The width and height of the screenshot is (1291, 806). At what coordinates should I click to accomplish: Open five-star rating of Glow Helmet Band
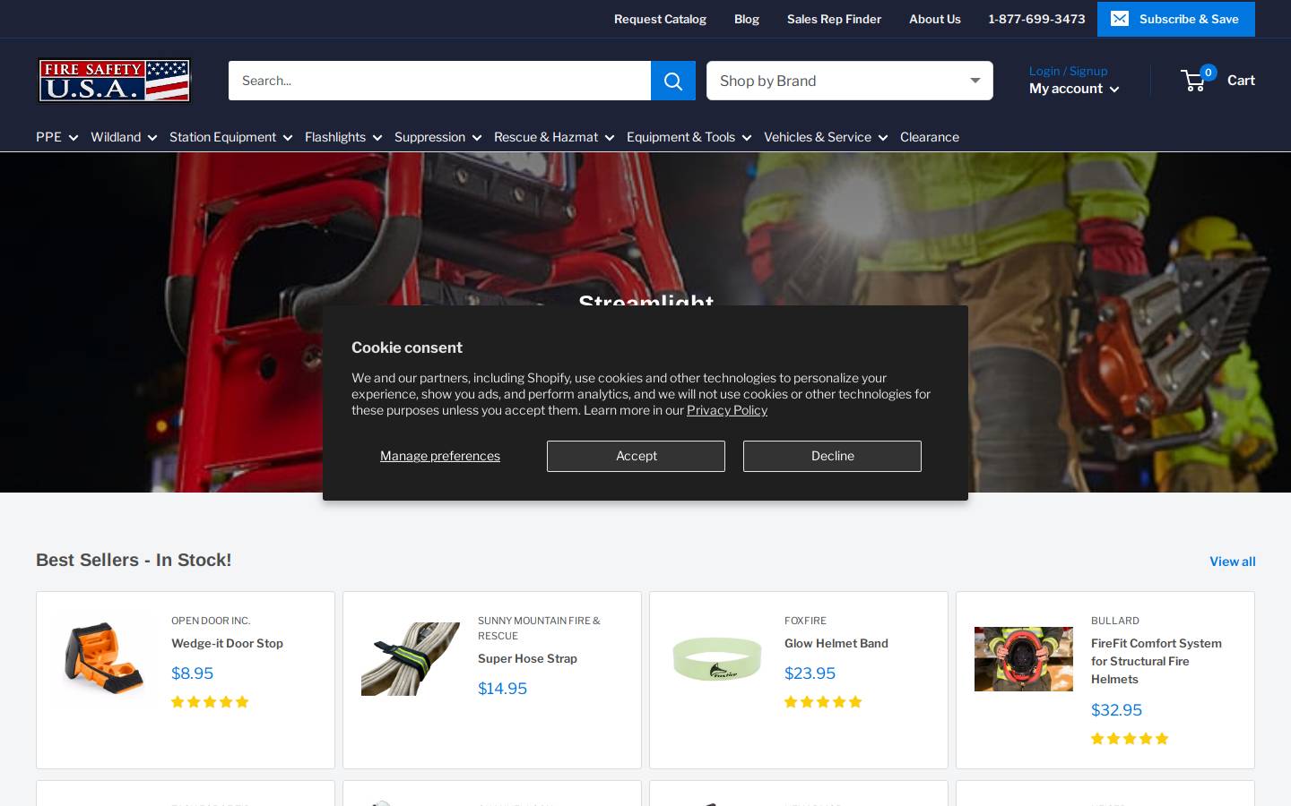pos(823,702)
